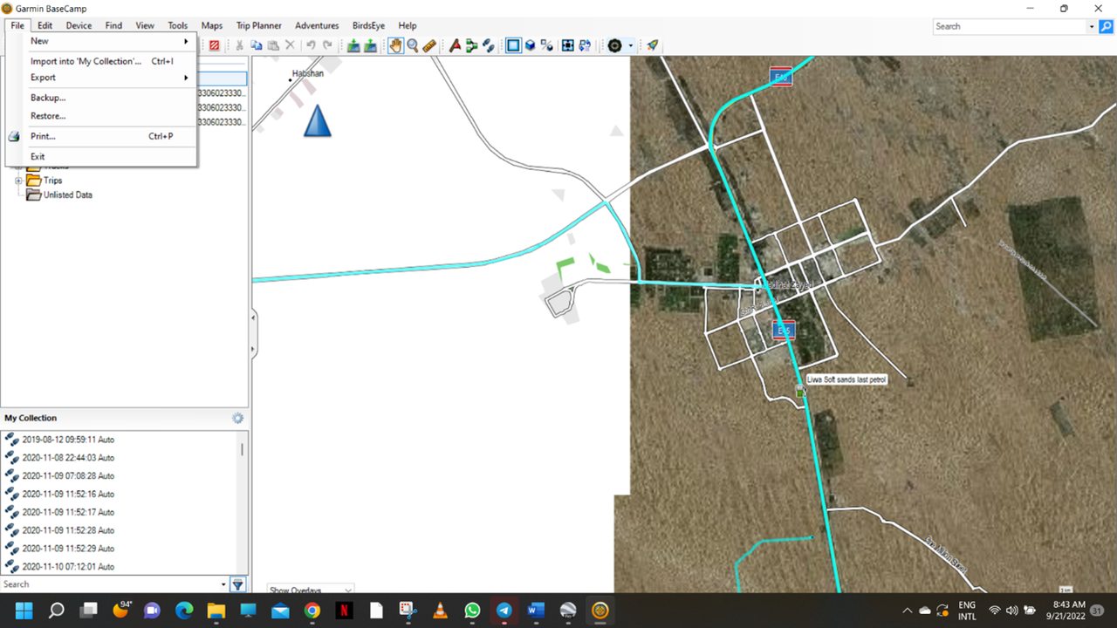The image size is (1117, 628).
Task: Expand the New submenu
Action: click(109, 41)
